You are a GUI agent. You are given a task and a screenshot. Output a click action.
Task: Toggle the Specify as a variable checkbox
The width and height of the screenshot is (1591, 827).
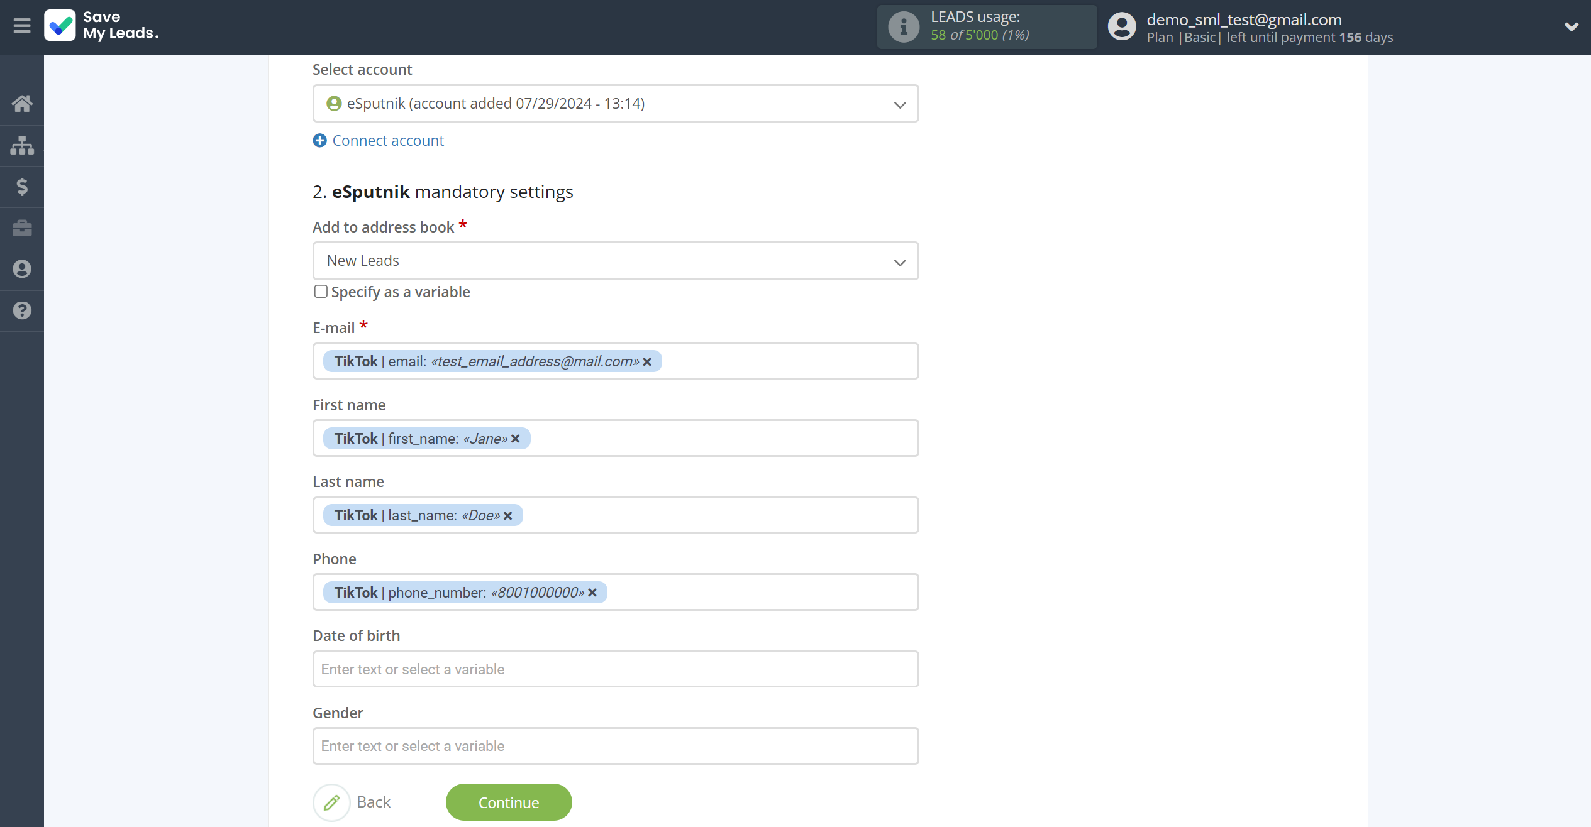[x=321, y=292]
